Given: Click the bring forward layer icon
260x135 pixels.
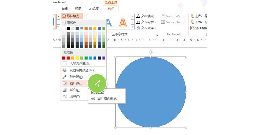Looking at the screenshot, I should tap(192, 16).
